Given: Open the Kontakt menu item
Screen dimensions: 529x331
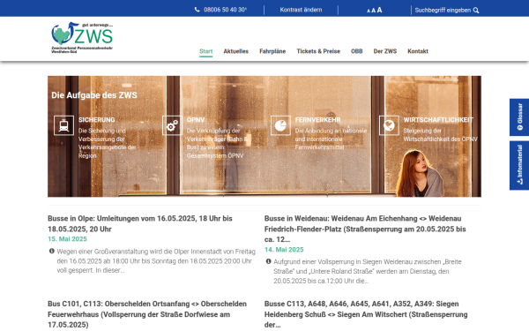Looking at the screenshot, I should [418, 51].
